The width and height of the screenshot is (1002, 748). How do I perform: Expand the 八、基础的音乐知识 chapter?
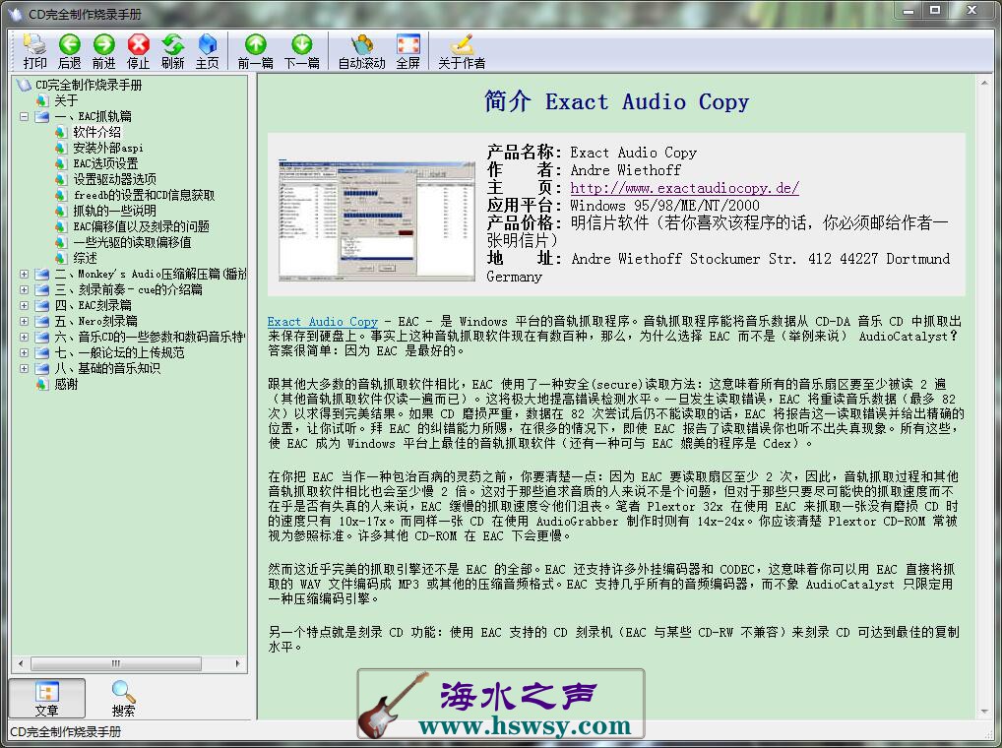click(x=24, y=368)
